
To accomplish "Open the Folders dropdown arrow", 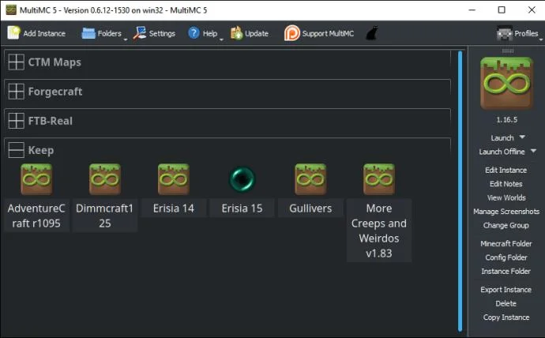I will click(126, 39).
